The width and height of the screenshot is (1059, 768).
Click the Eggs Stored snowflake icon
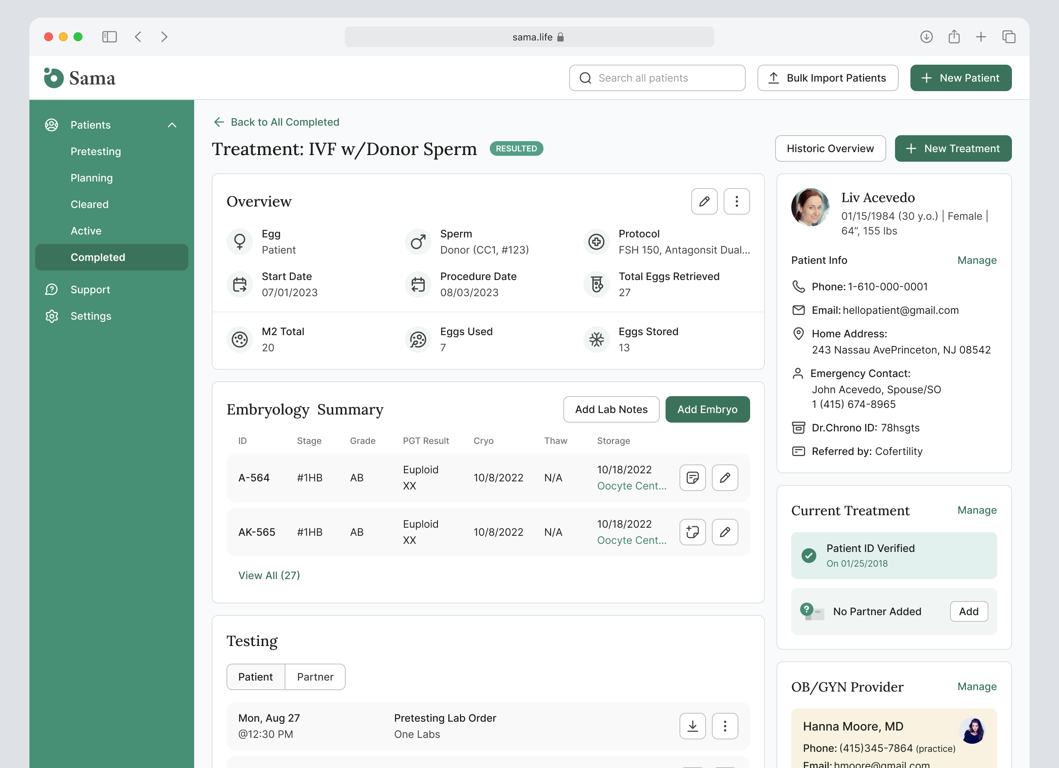click(596, 339)
